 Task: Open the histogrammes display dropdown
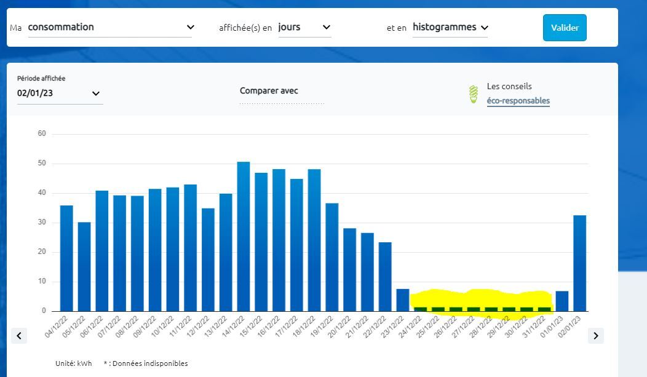[450, 28]
